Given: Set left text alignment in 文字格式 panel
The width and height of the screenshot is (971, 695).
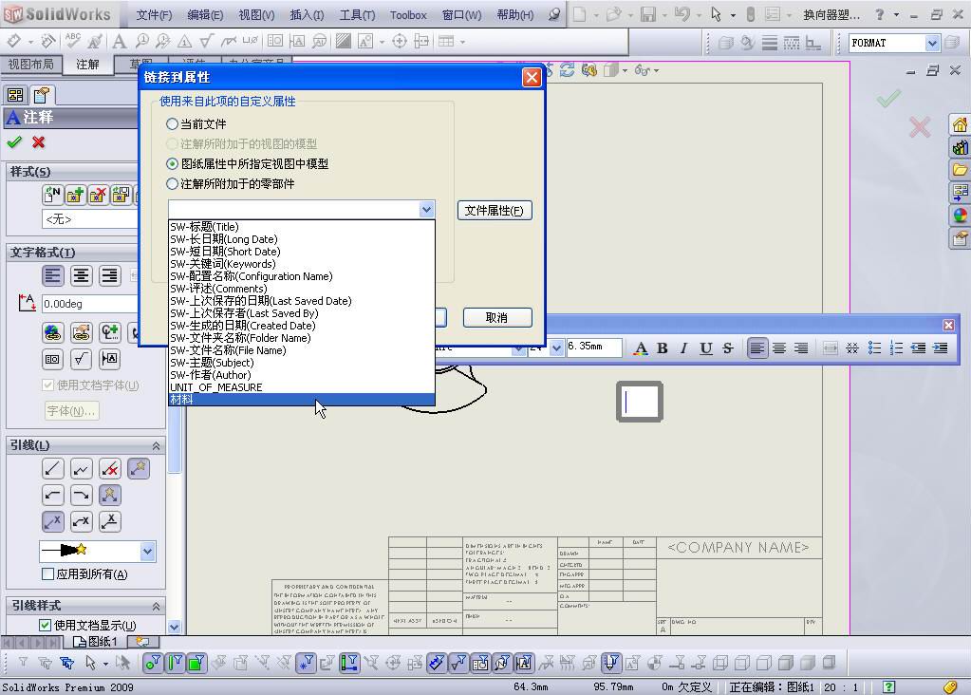Looking at the screenshot, I should pos(52,275).
